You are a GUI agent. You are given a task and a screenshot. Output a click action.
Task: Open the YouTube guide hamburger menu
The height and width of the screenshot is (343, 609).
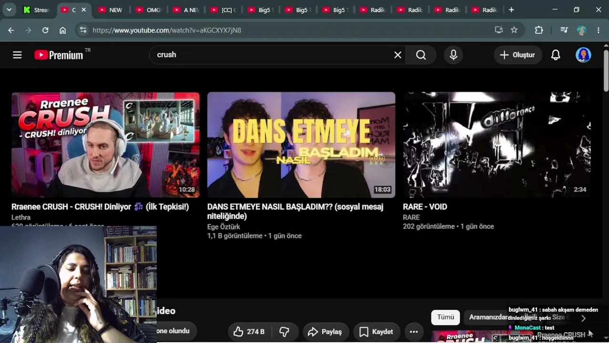click(17, 55)
